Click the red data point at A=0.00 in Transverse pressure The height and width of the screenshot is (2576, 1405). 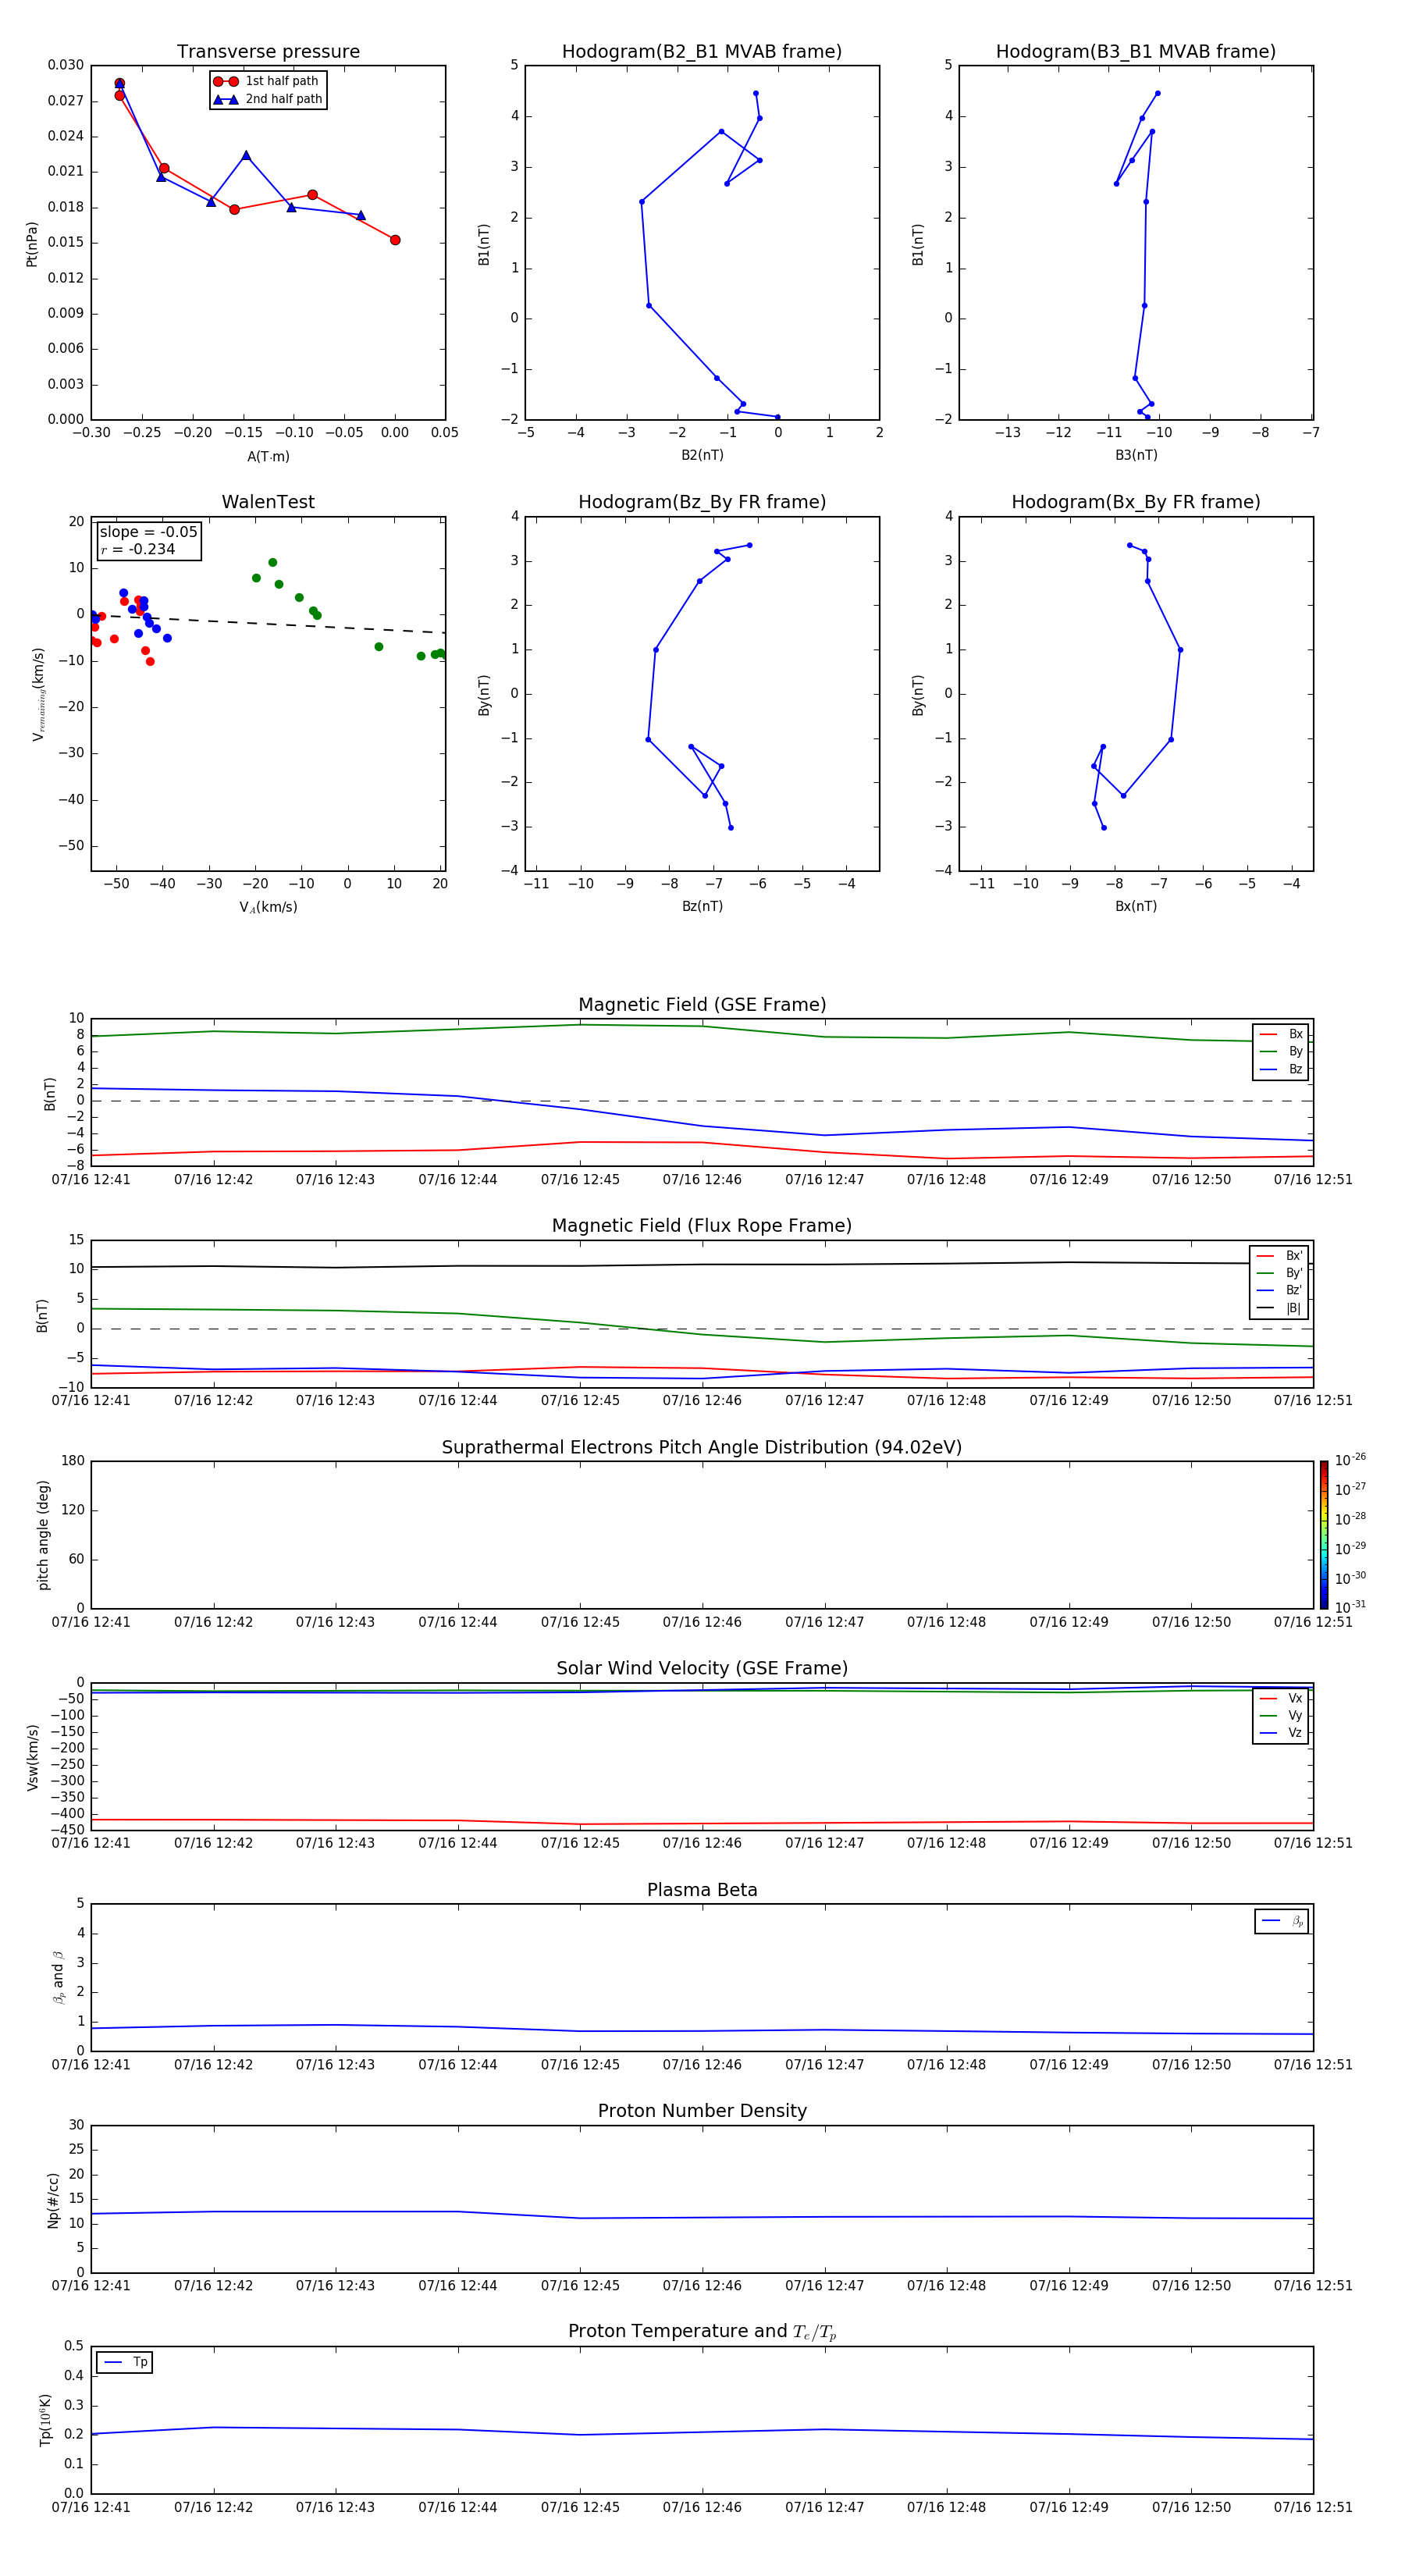coord(395,240)
